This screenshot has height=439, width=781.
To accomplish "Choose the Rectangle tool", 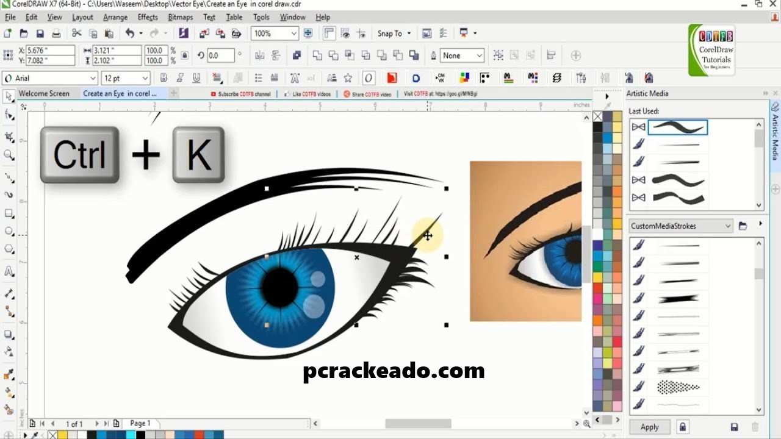I will [x=9, y=213].
